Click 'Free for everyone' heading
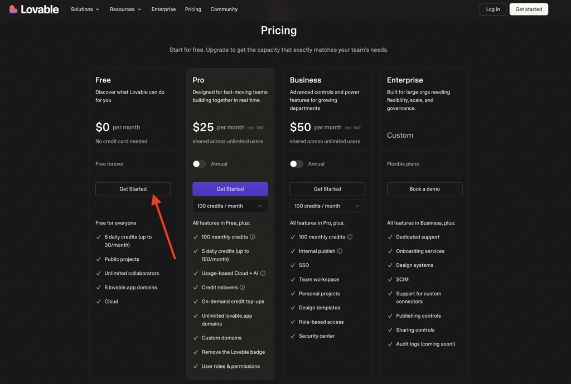 pyautogui.click(x=116, y=223)
